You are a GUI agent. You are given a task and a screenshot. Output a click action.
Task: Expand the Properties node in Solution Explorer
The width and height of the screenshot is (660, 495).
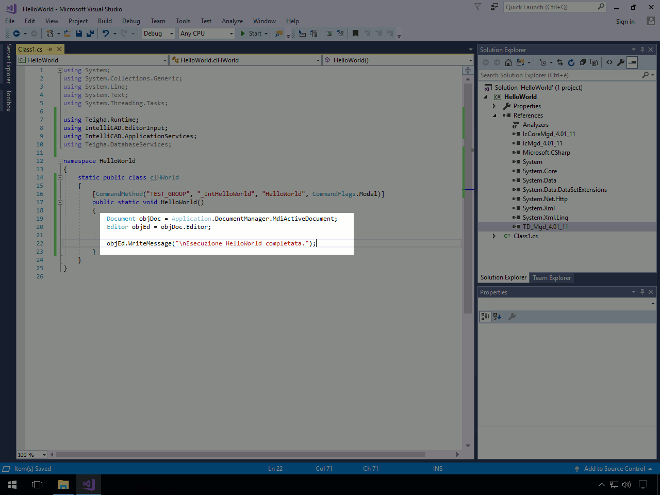pos(494,106)
